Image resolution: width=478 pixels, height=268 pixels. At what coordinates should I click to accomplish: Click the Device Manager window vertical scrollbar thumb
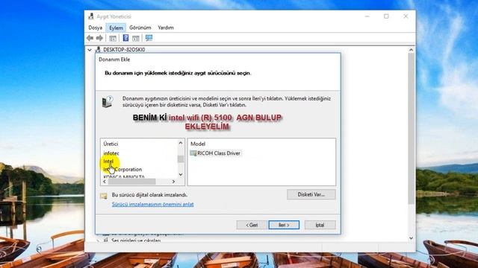pos(411,129)
